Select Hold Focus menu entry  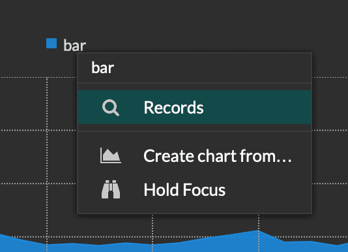tap(194, 190)
